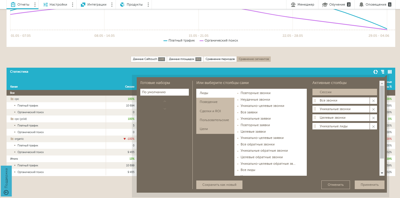This screenshot has width=400, height=198.
Task: Click the down chevron under По умолчанию
Action: [x=165, y=109]
